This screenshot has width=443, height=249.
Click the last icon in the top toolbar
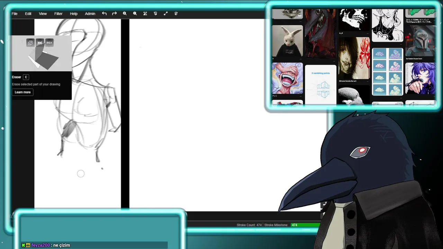click(x=176, y=13)
